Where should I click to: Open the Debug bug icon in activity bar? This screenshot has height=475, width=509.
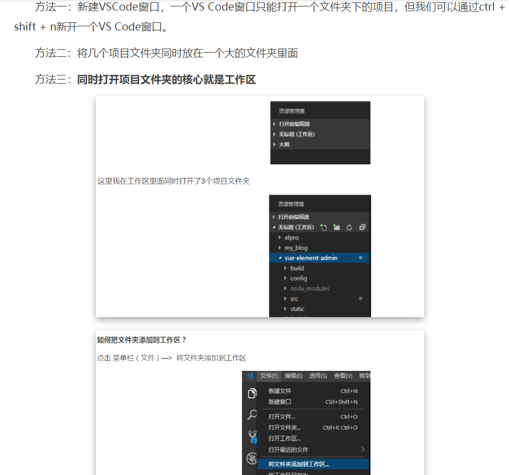coord(252,458)
